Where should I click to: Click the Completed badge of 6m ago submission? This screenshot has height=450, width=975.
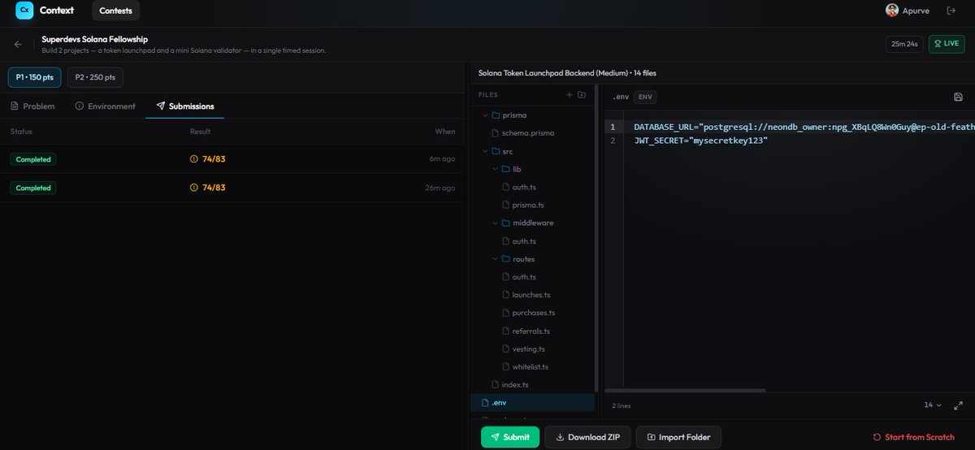pos(33,159)
